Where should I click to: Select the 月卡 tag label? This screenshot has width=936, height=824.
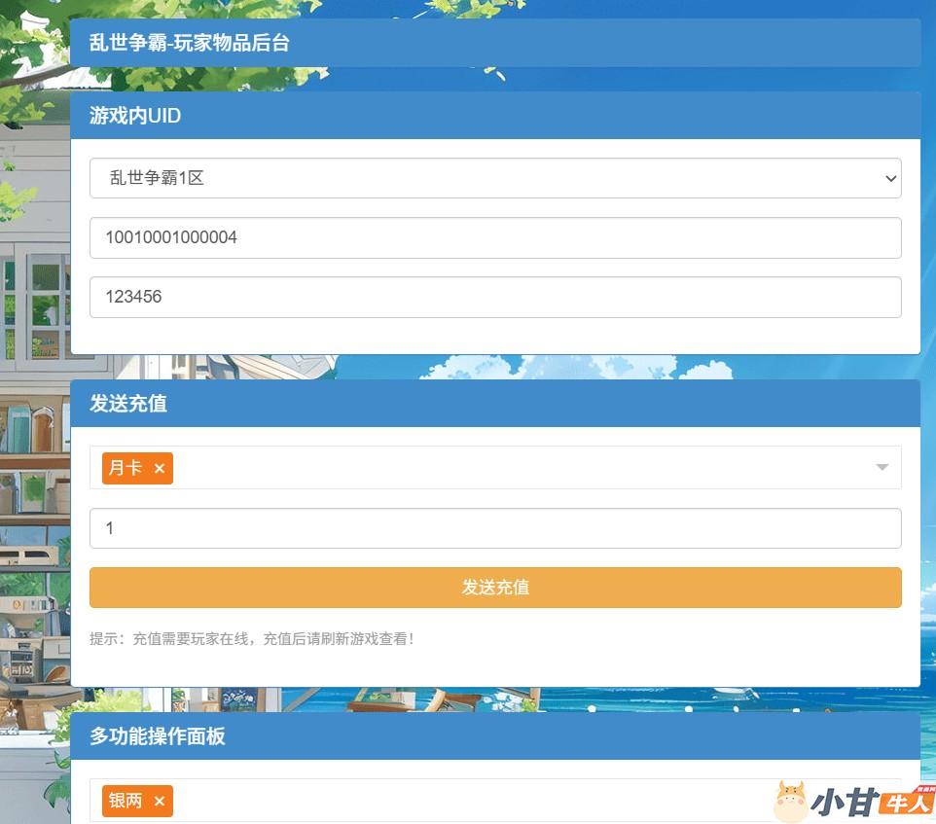(125, 468)
